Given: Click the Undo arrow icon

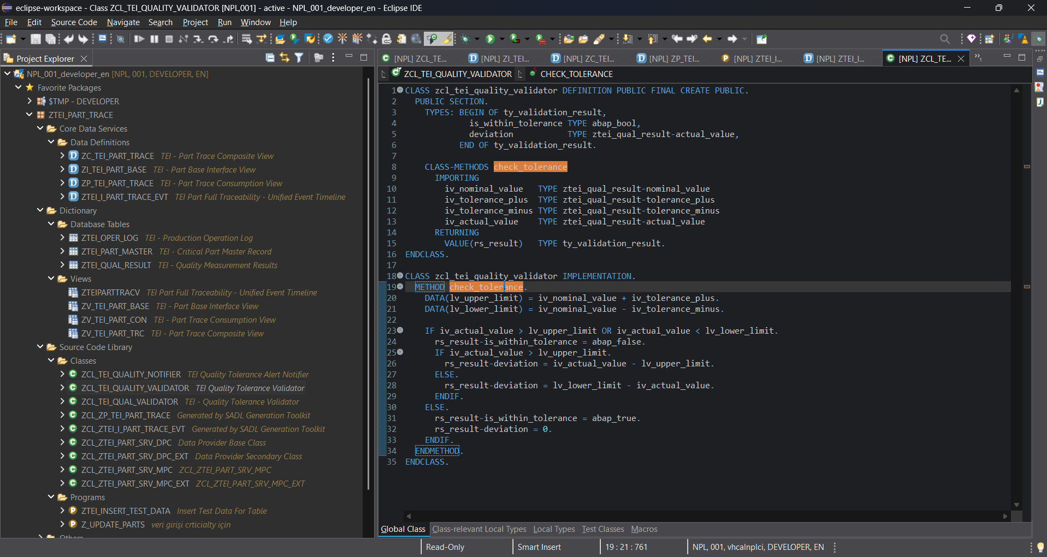Looking at the screenshot, I should [x=69, y=39].
